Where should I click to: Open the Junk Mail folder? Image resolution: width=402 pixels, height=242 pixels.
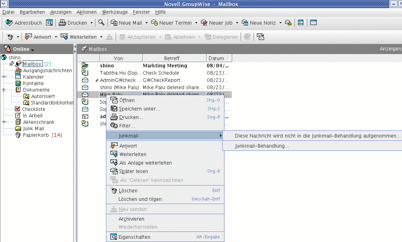tap(34, 129)
